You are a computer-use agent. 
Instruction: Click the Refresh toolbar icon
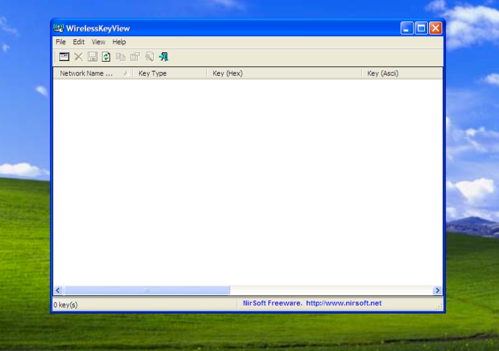coord(106,57)
